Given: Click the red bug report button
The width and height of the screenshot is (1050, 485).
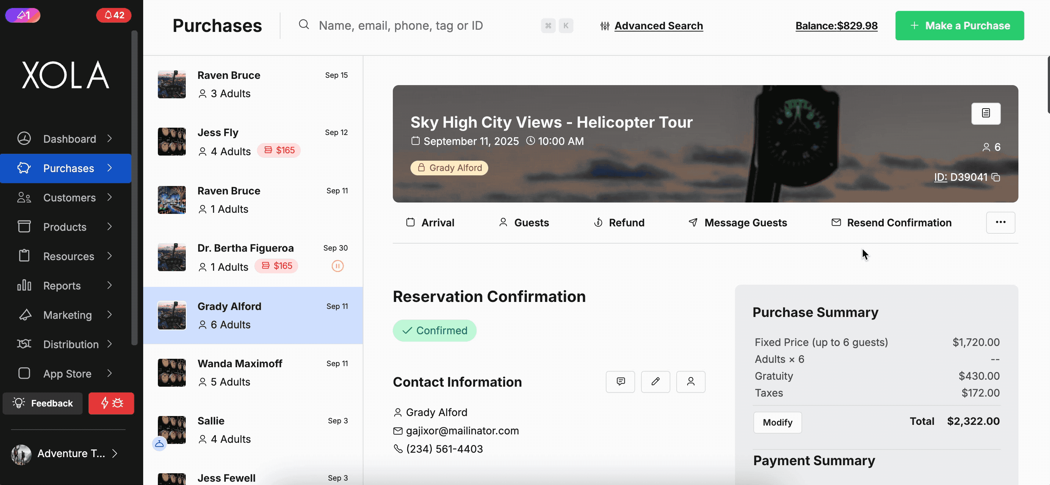Looking at the screenshot, I should (111, 403).
